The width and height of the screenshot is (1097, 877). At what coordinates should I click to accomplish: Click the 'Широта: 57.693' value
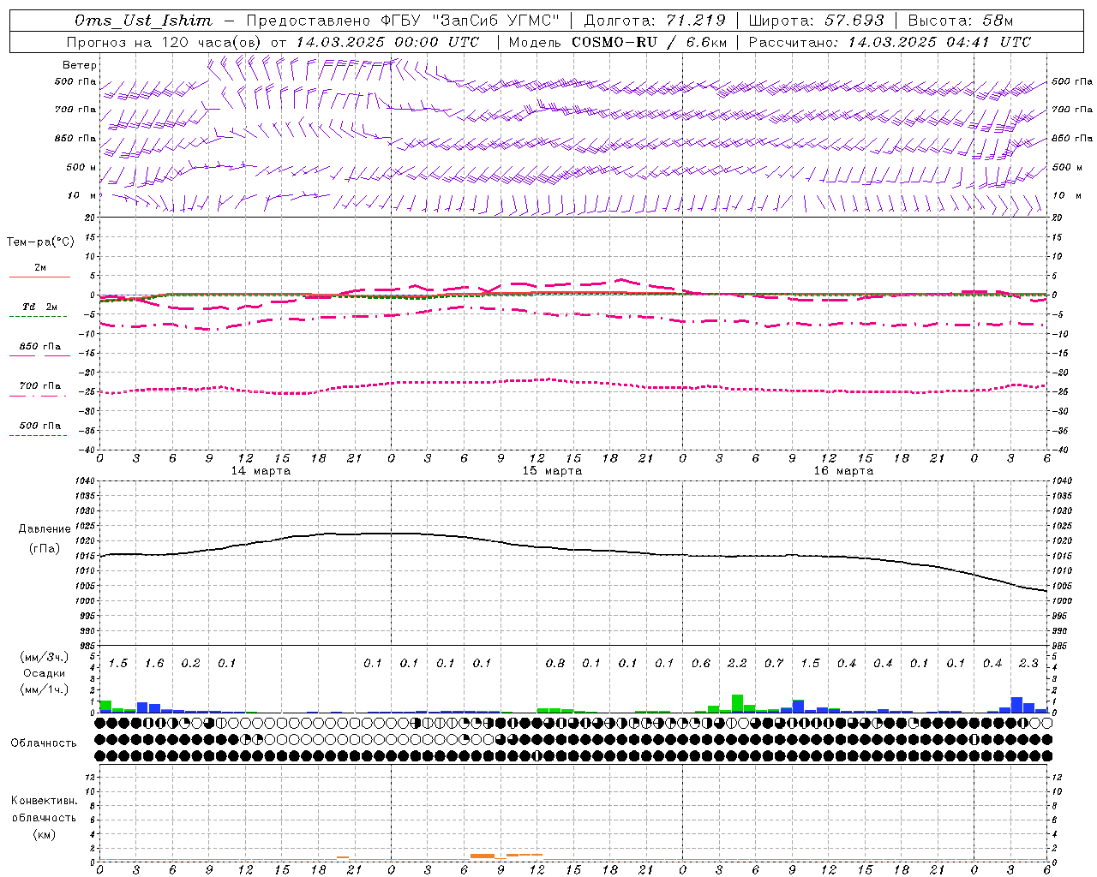[x=816, y=21]
